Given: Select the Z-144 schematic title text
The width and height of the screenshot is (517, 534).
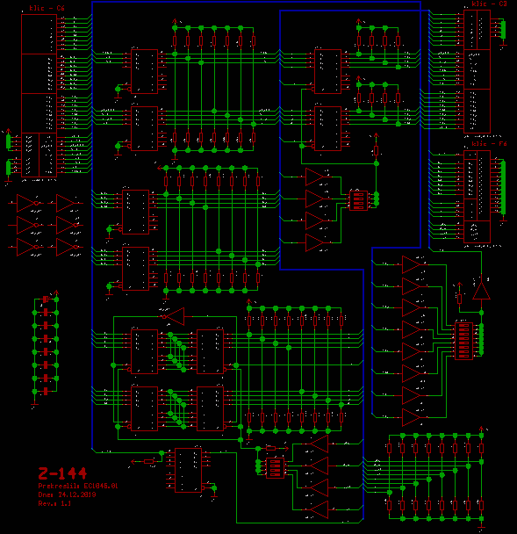Looking at the screenshot, I should [62, 473].
